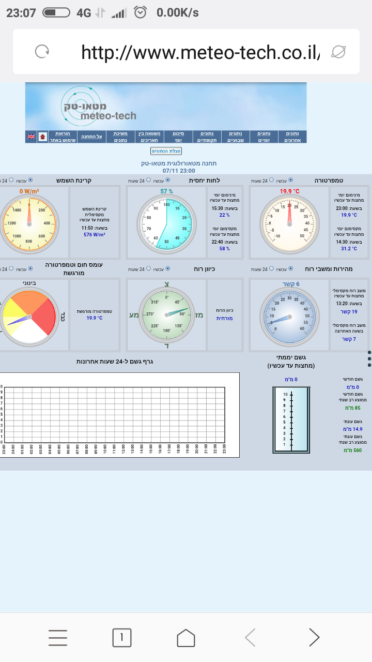Screen dimensions: 372x662
Task: Open the על התחנה link
Action: pyautogui.click(x=92, y=137)
